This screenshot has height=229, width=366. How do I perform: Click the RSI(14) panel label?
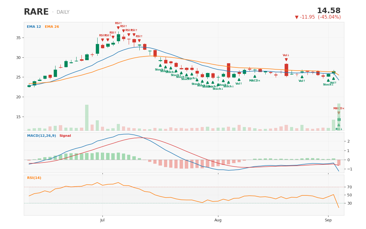click(34, 178)
